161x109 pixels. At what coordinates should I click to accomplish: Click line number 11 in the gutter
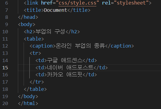(5, 39)
